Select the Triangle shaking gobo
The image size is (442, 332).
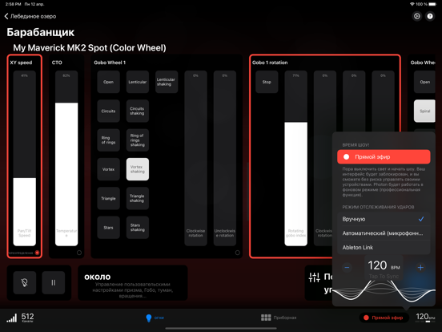pos(138,198)
